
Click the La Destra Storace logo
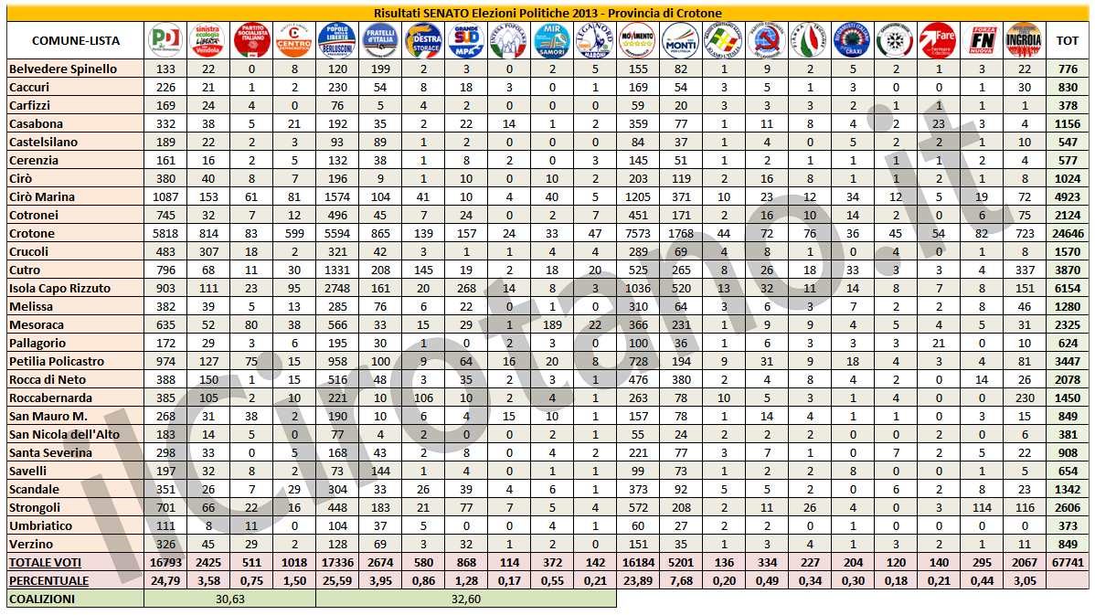[423, 40]
